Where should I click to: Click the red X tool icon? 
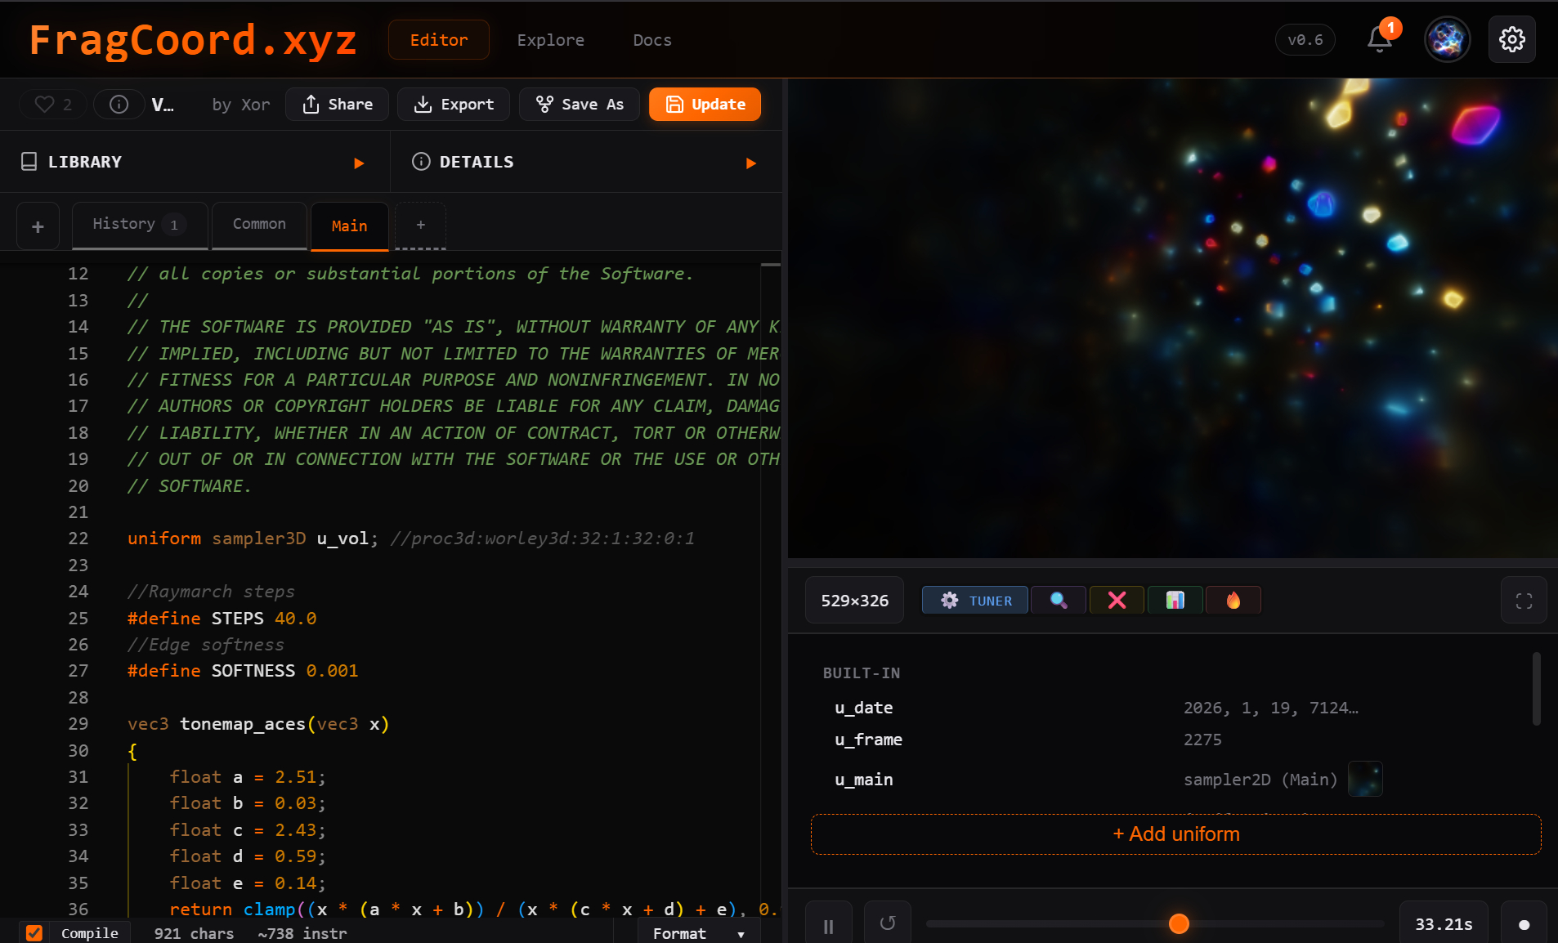[x=1117, y=601]
